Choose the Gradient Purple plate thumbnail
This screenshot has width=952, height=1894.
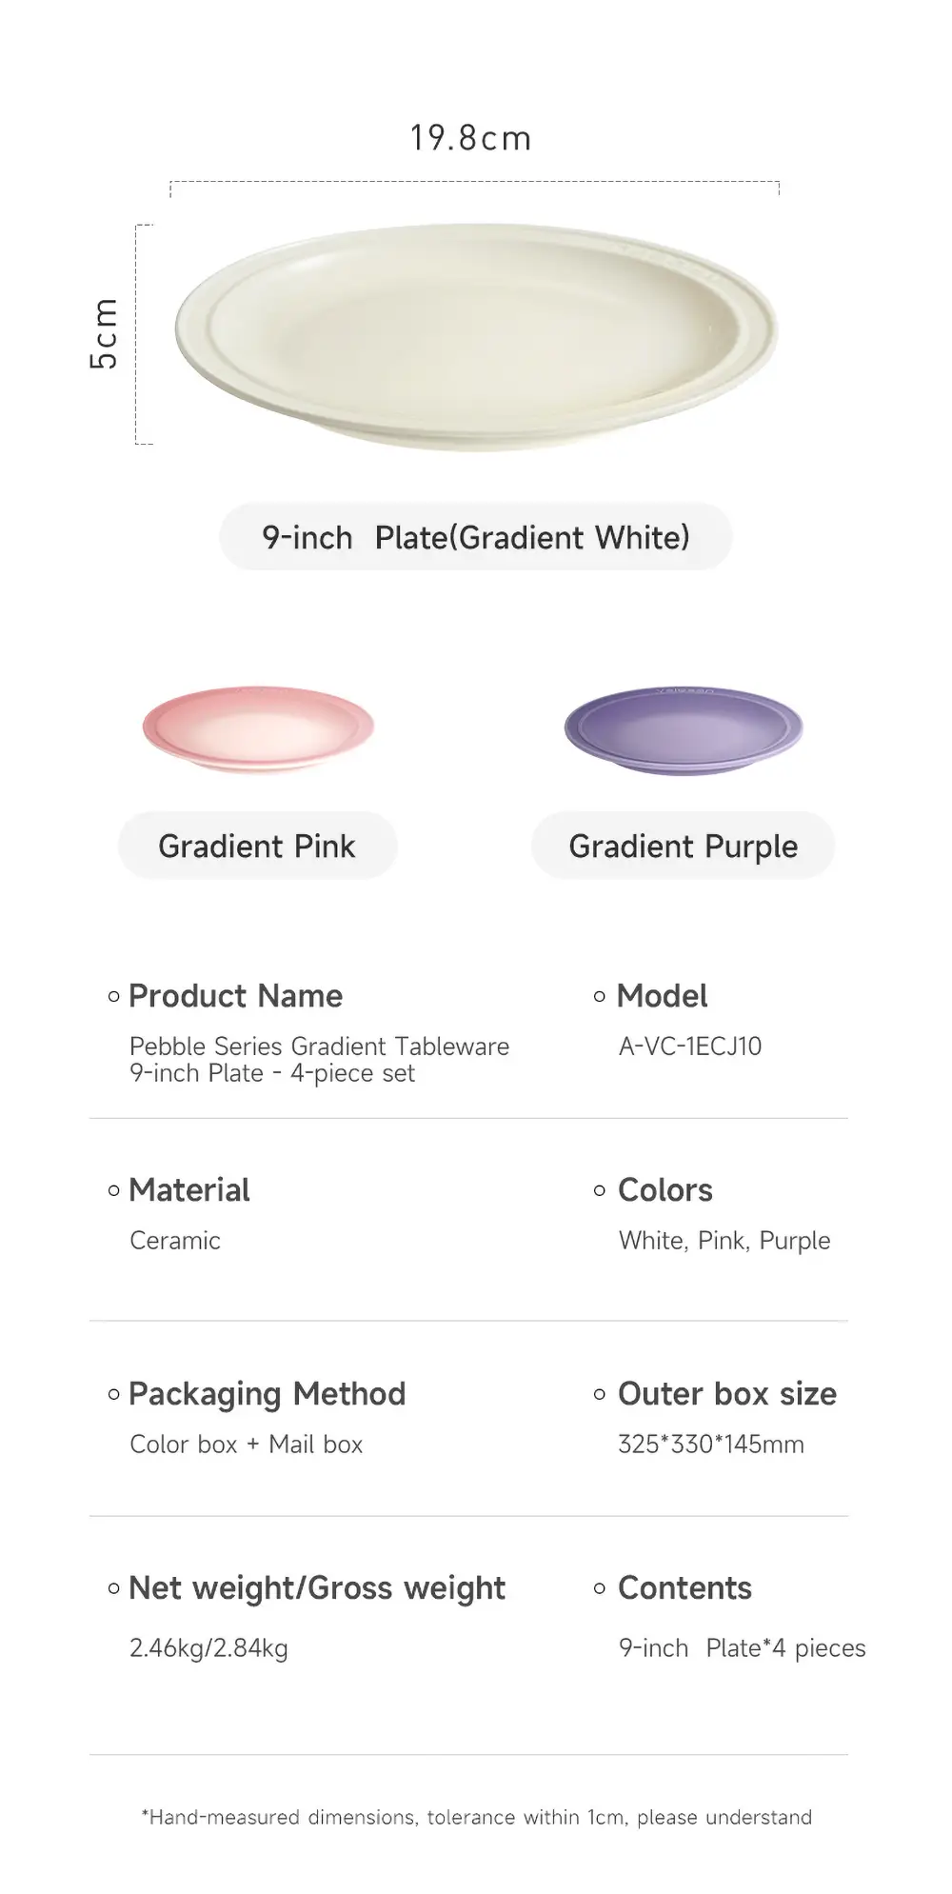pyautogui.click(x=684, y=730)
